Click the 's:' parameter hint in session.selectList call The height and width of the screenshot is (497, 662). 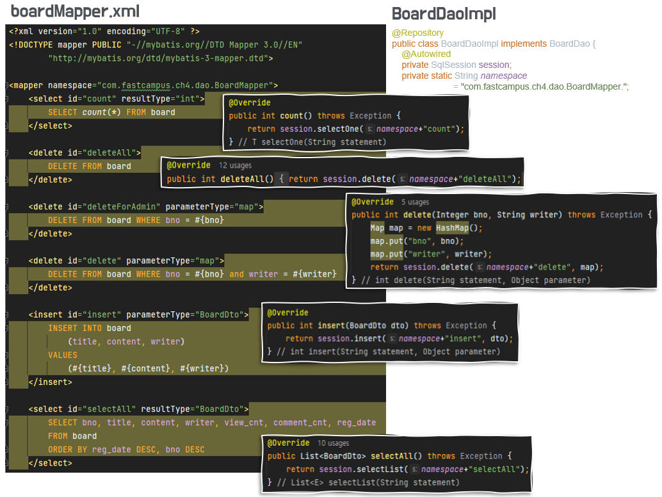coord(415,469)
